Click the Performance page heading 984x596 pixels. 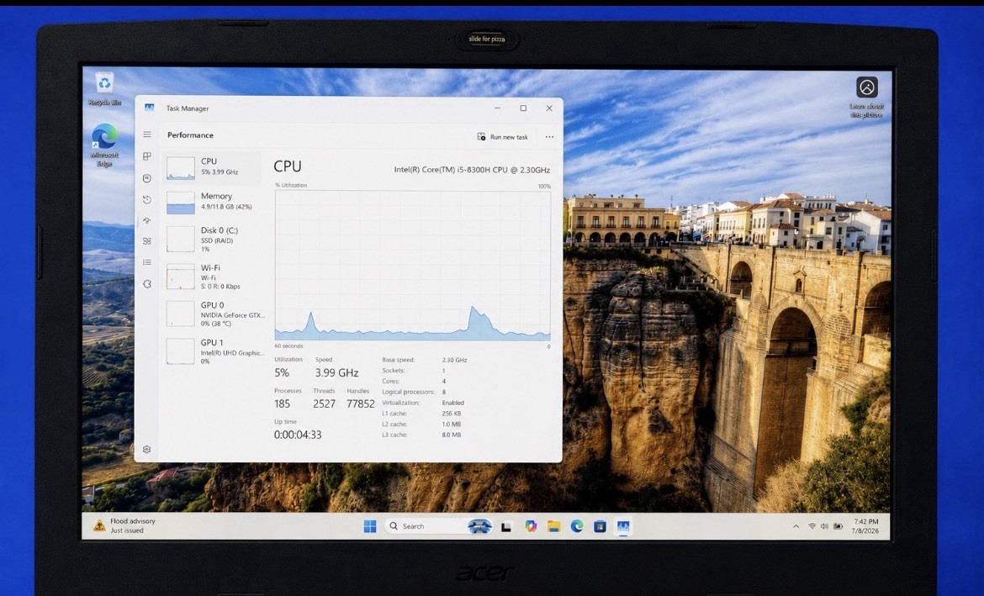tap(190, 134)
